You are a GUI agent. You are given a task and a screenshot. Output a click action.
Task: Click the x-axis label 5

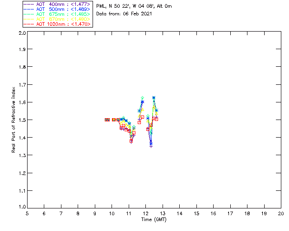[x=27, y=213]
